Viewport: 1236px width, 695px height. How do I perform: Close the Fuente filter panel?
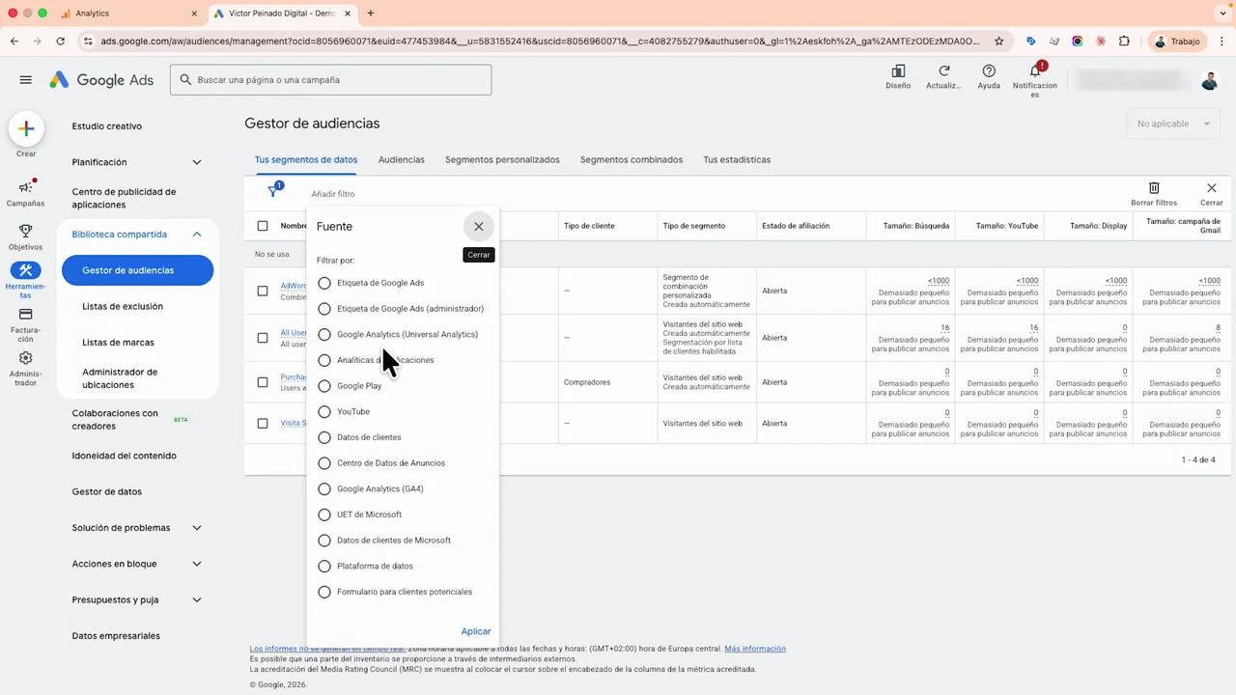(479, 226)
